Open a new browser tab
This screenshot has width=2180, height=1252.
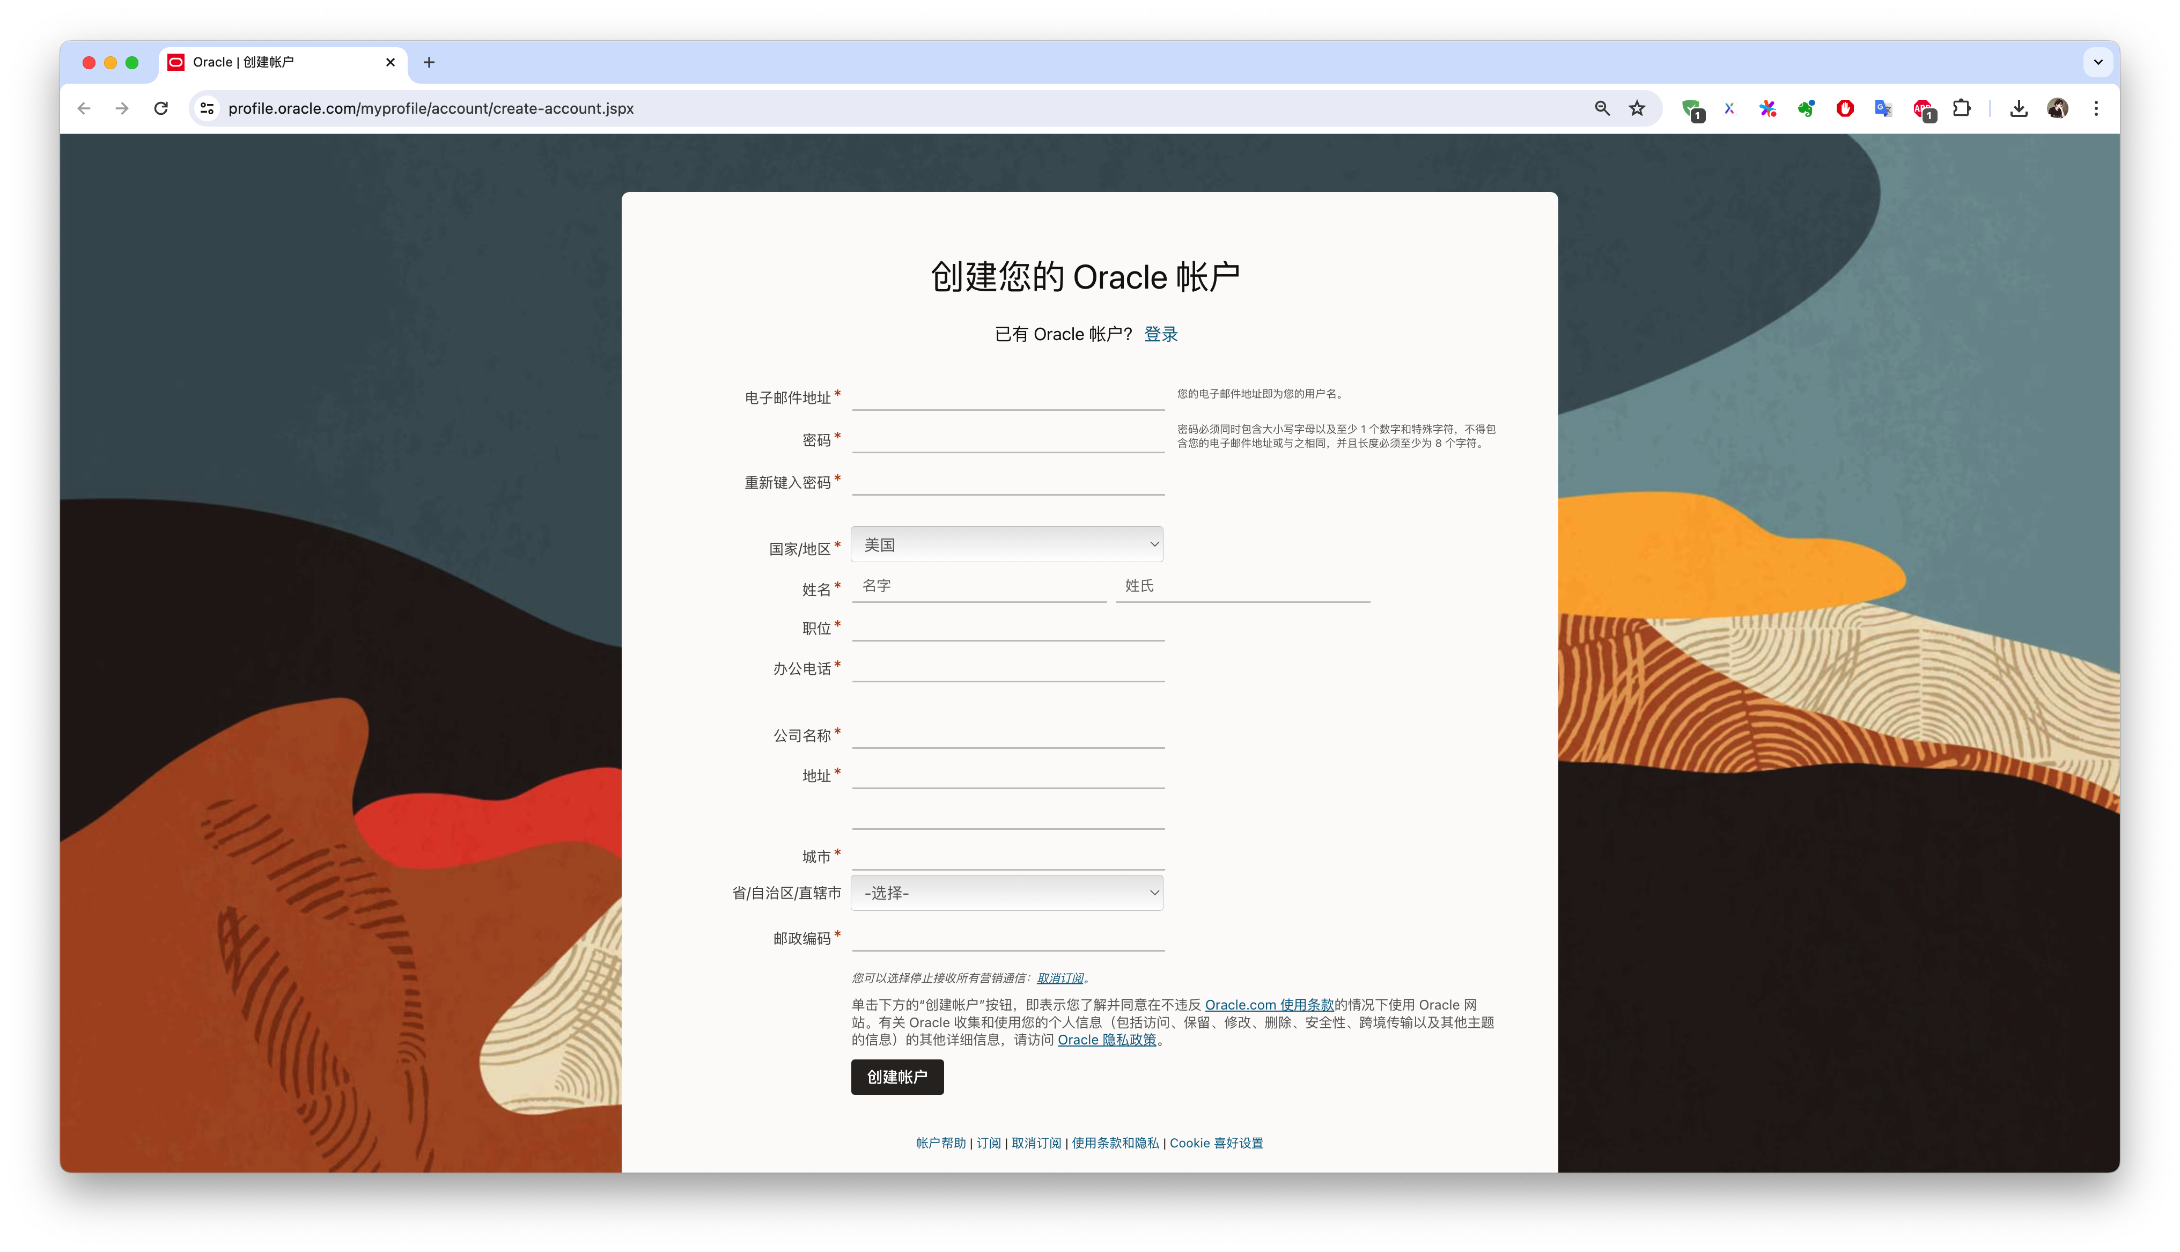click(429, 62)
